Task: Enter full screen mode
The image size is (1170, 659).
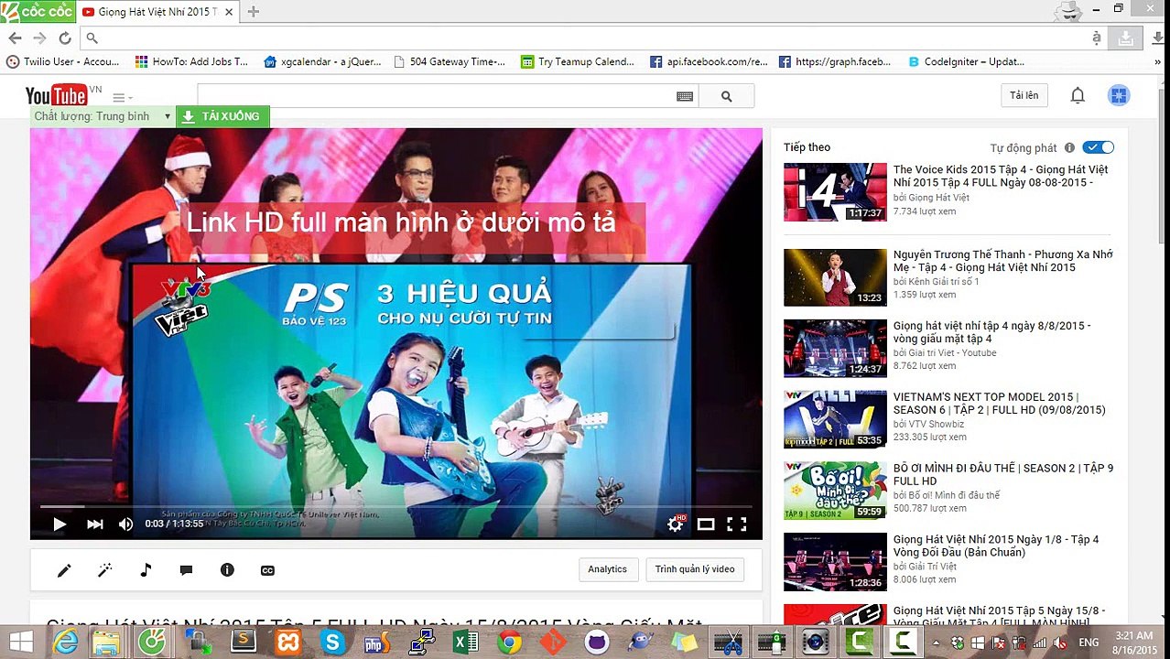Action: click(737, 524)
